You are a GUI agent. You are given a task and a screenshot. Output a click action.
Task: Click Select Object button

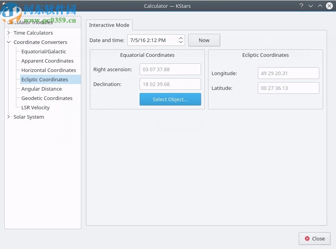[x=170, y=99]
